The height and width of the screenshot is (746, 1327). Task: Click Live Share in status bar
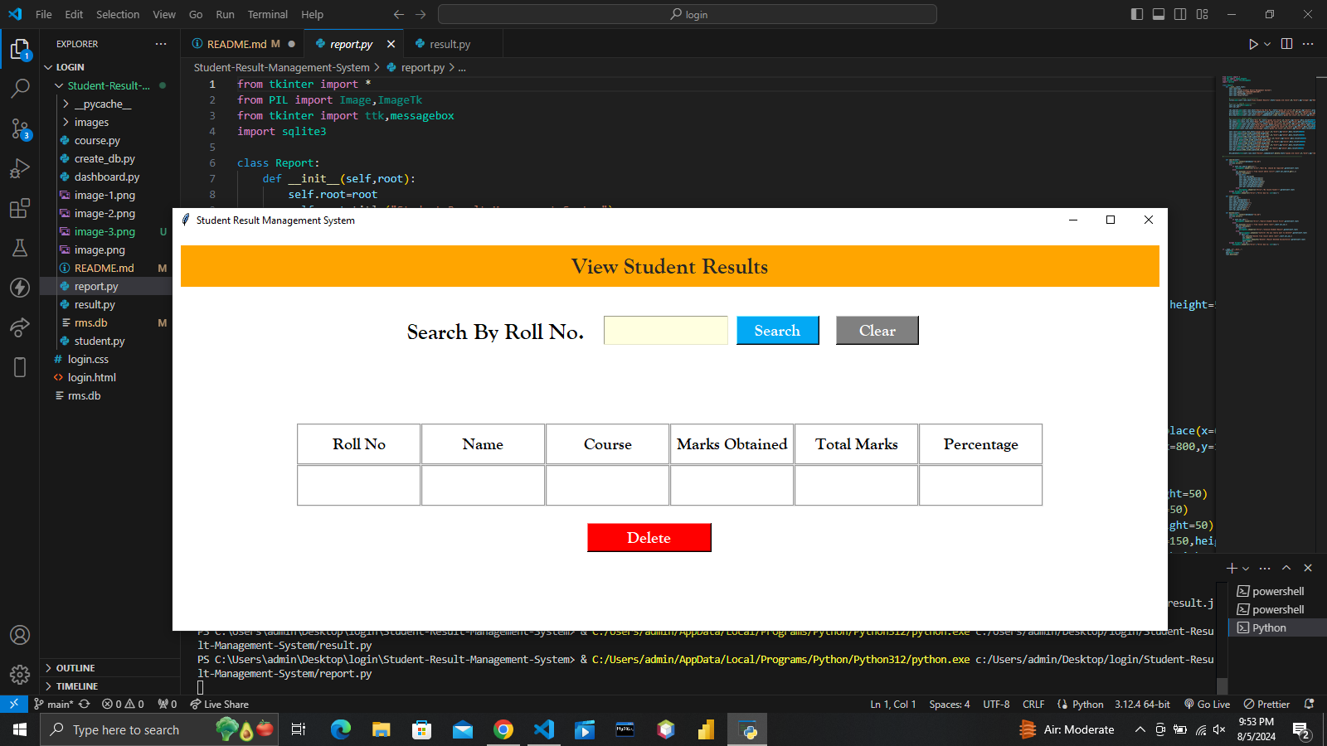[219, 704]
